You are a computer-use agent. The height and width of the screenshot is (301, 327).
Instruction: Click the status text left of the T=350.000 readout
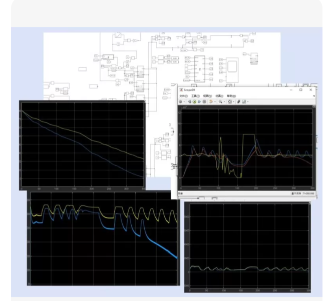[x=296, y=193]
